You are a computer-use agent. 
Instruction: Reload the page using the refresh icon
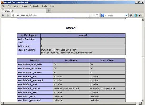coord(97,15)
